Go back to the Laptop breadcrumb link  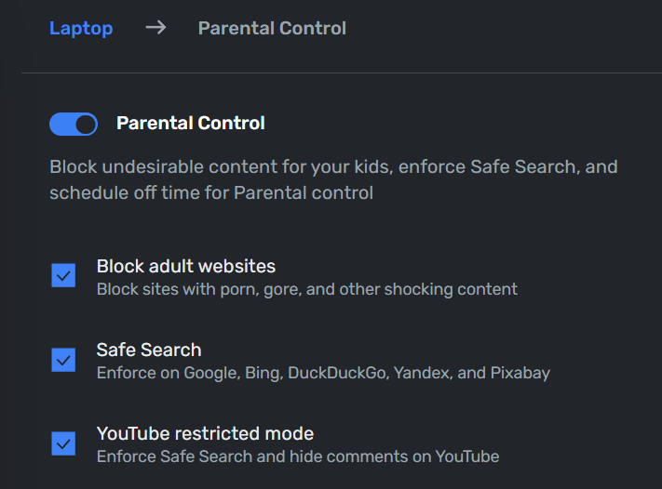[81, 28]
